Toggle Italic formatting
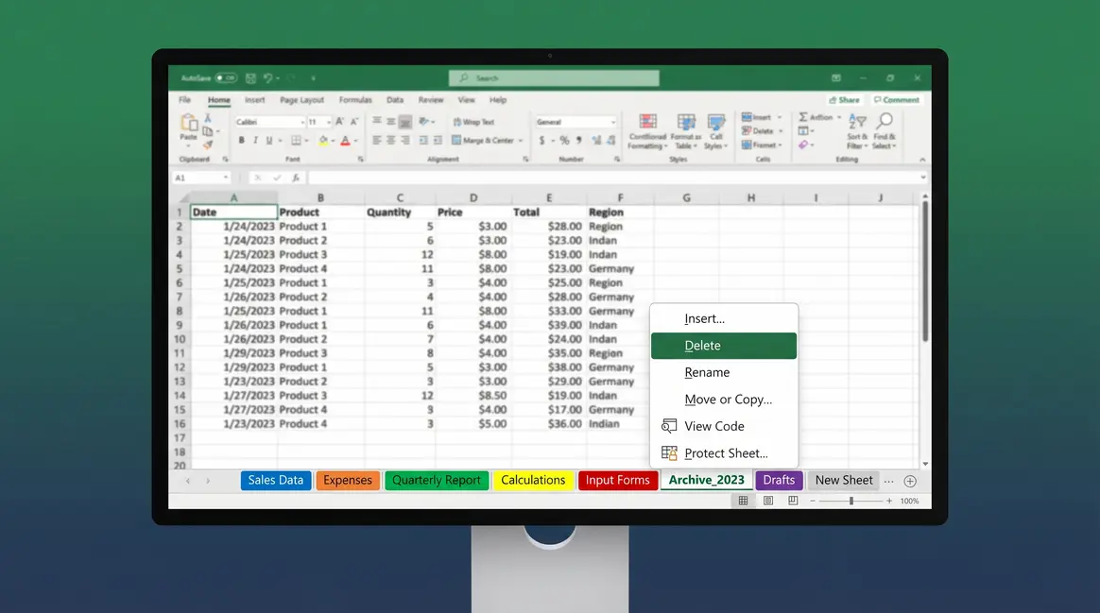 255,141
